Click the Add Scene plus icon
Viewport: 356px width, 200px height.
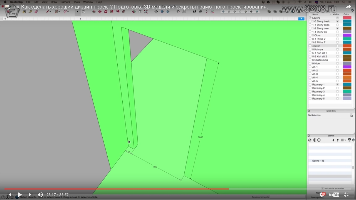point(315,140)
